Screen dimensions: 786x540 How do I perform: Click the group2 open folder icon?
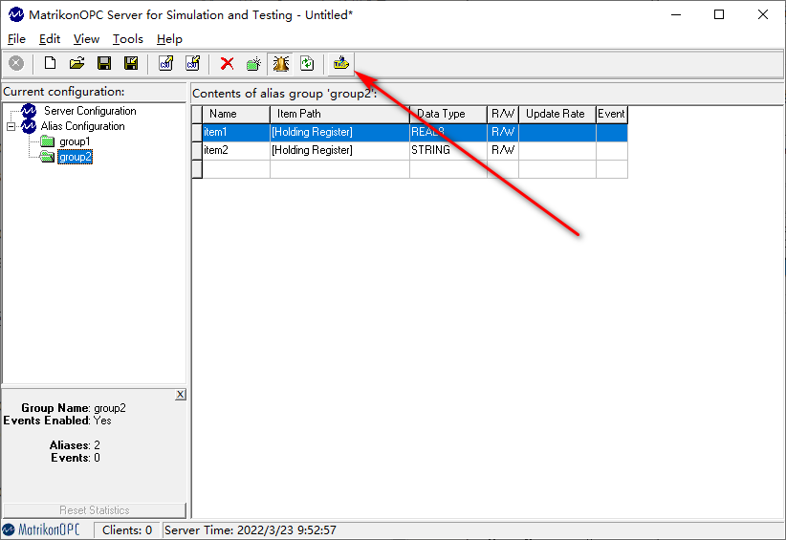click(x=47, y=157)
